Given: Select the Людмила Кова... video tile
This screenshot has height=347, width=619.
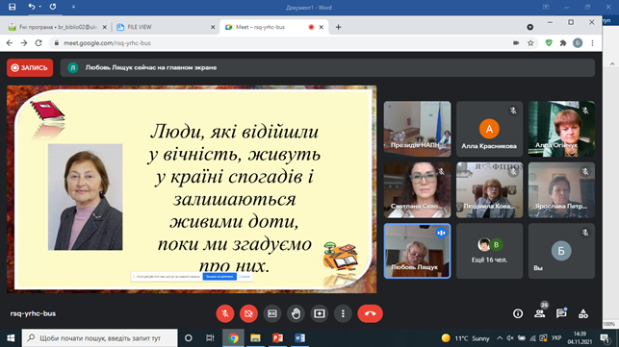Looking at the screenshot, I should click(x=489, y=190).
